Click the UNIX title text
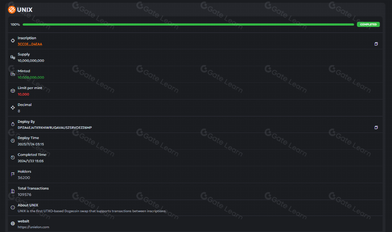 (25, 10)
